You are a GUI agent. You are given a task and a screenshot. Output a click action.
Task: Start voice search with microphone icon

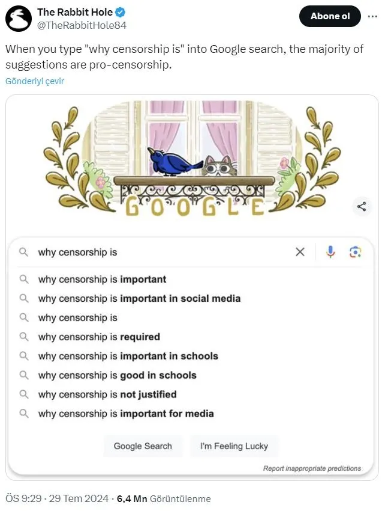330,252
